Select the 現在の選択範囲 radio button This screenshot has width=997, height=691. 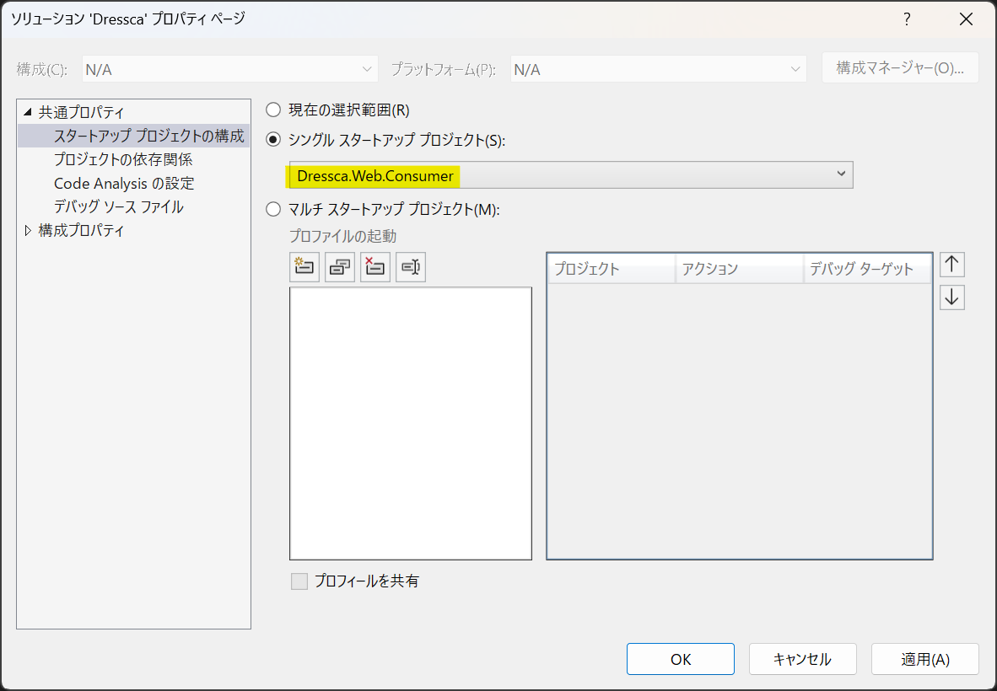tap(272, 109)
